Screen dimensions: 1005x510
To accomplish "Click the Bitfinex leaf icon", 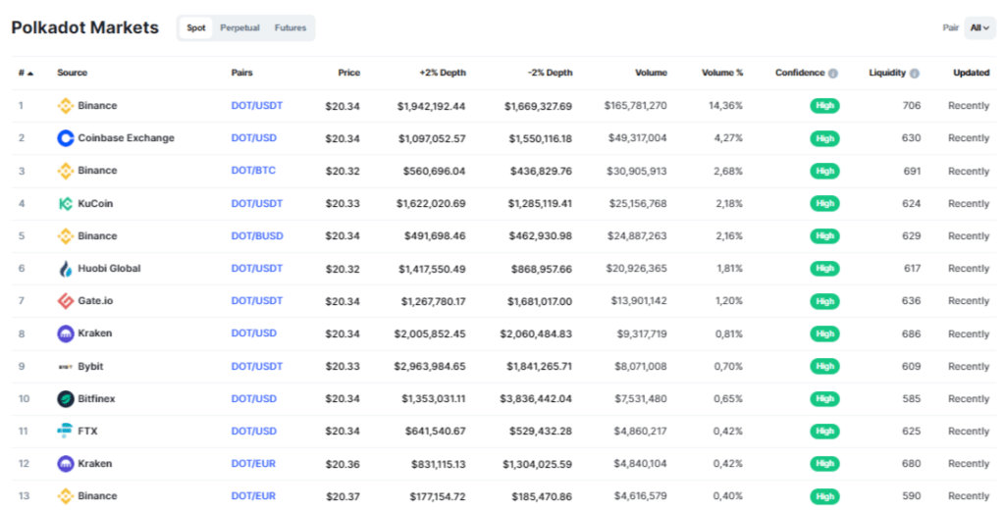I will pyautogui.click(x=66, y=399).
